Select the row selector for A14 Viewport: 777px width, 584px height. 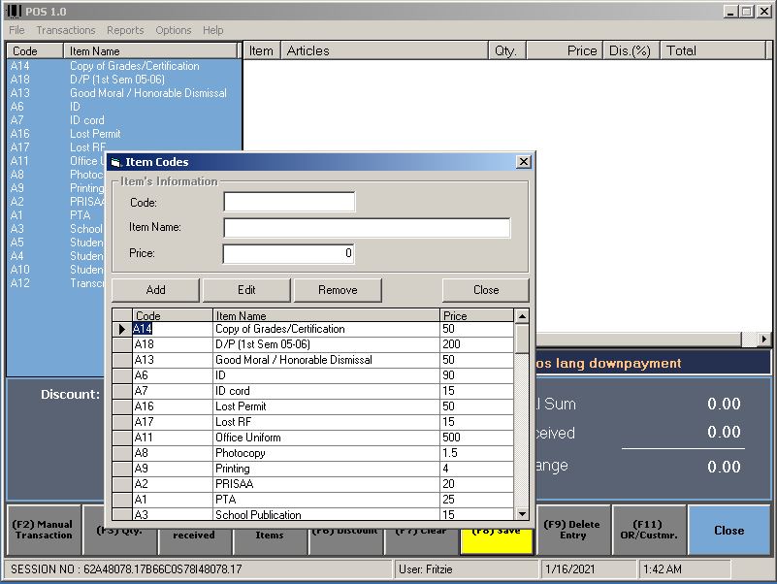point(122,329)
